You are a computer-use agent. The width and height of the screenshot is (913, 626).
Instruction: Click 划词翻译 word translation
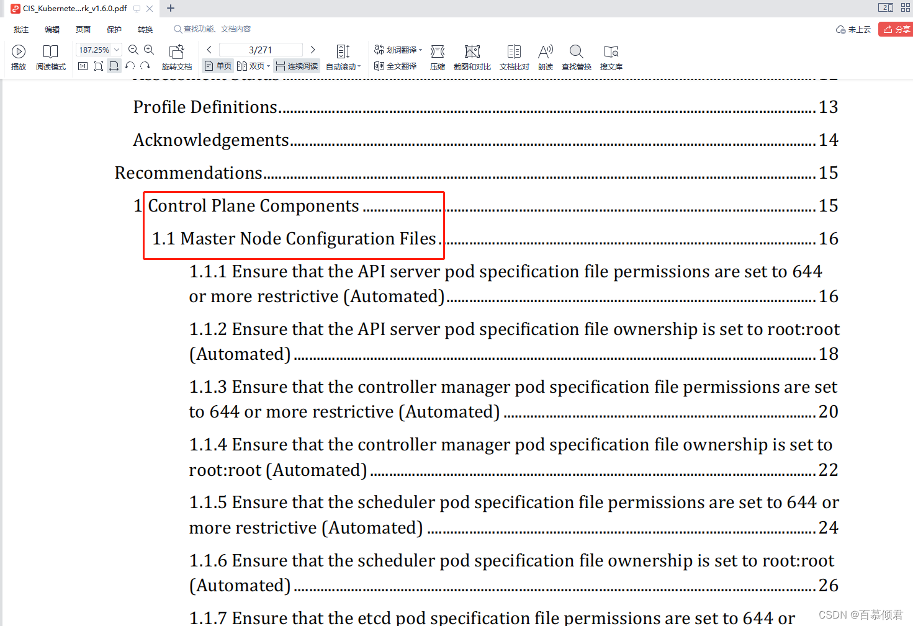pyautogui.click(x=395, y=50)
